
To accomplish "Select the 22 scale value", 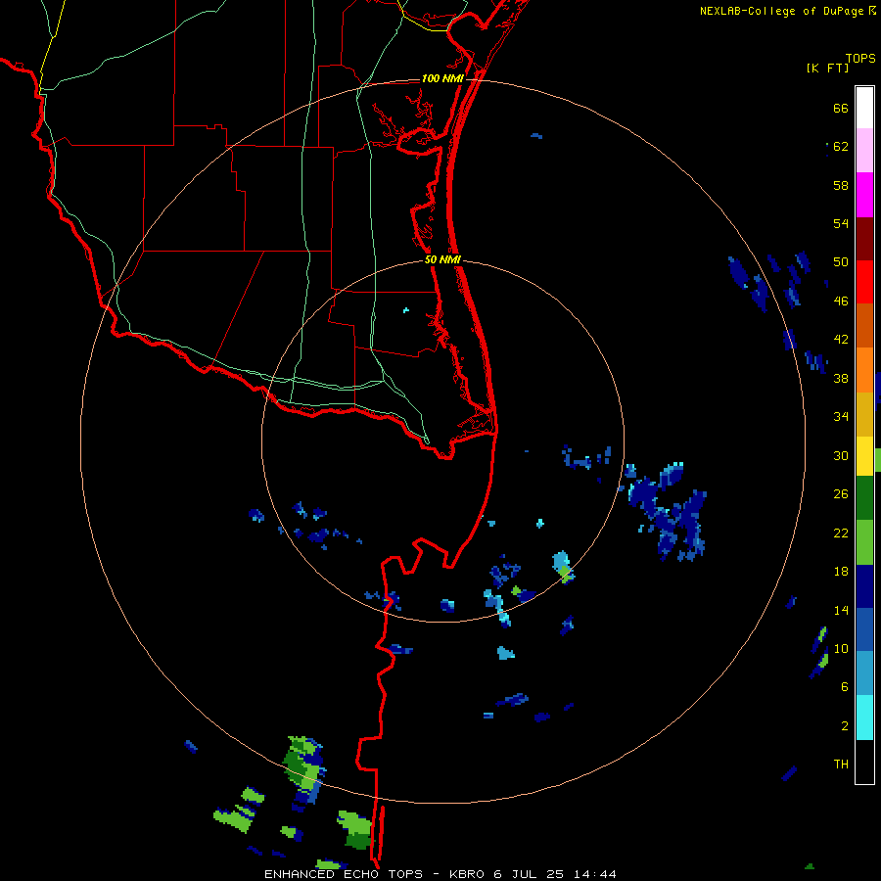I will 841,533.
